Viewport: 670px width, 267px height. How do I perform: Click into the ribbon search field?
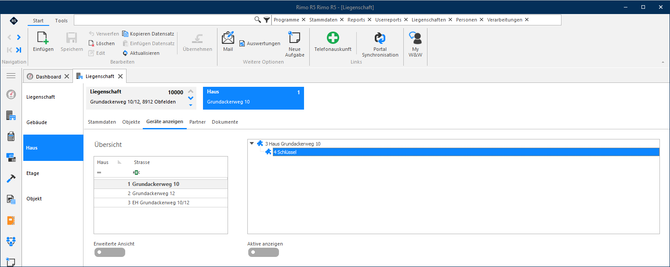click(163, 20)
